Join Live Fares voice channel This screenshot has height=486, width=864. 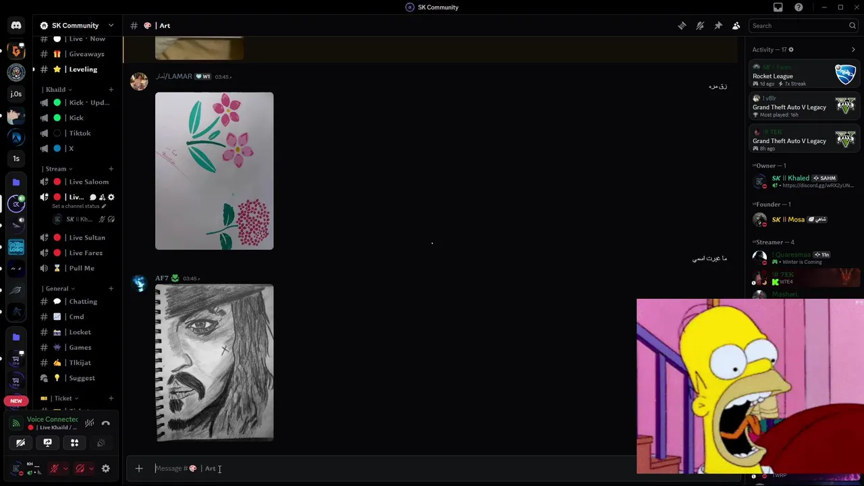click(77, 253)
